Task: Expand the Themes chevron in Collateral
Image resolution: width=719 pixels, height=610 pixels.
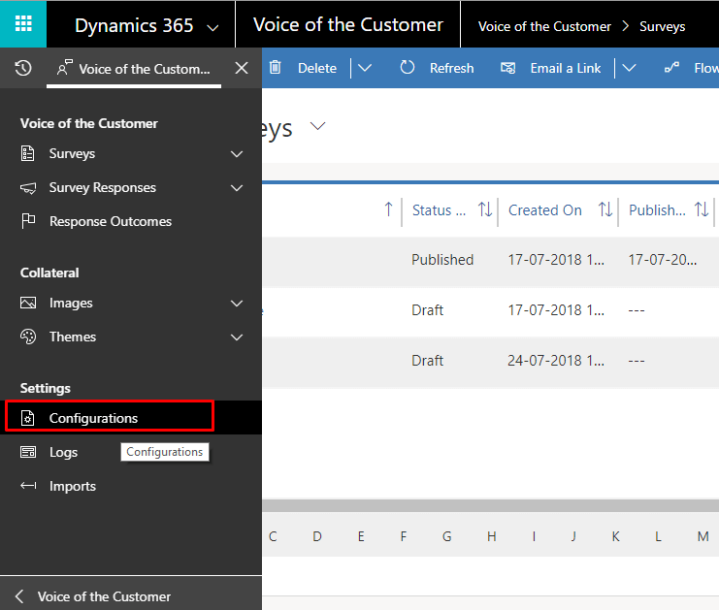Action: (x=237, y=337)
